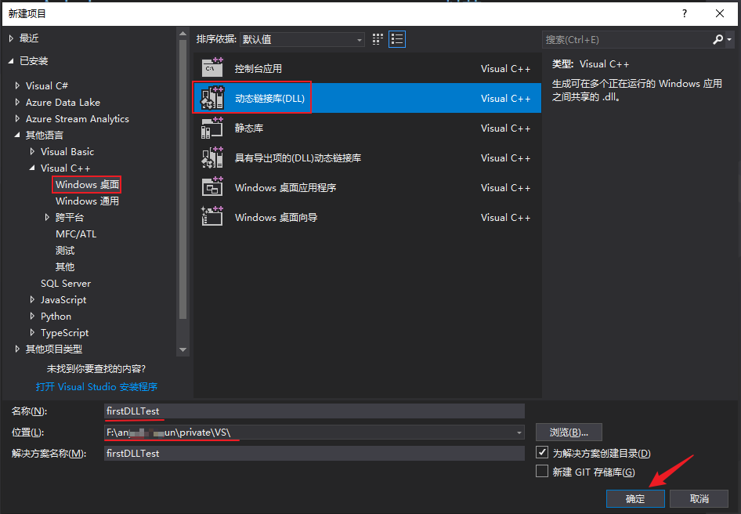Switch to small icons view
Image resolution: width=741 pixels, height=514 pixels.
(x=377, y=38)
